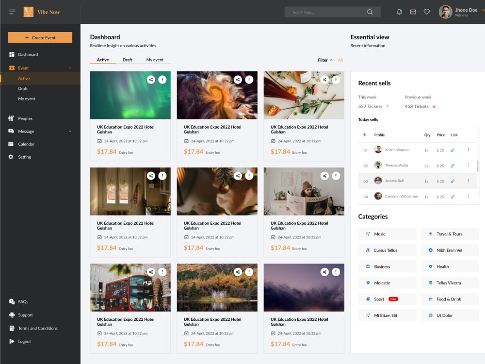Open more options on orange swirl card
The width and height of the screenshot is (485, 364).
coord(249,80)
